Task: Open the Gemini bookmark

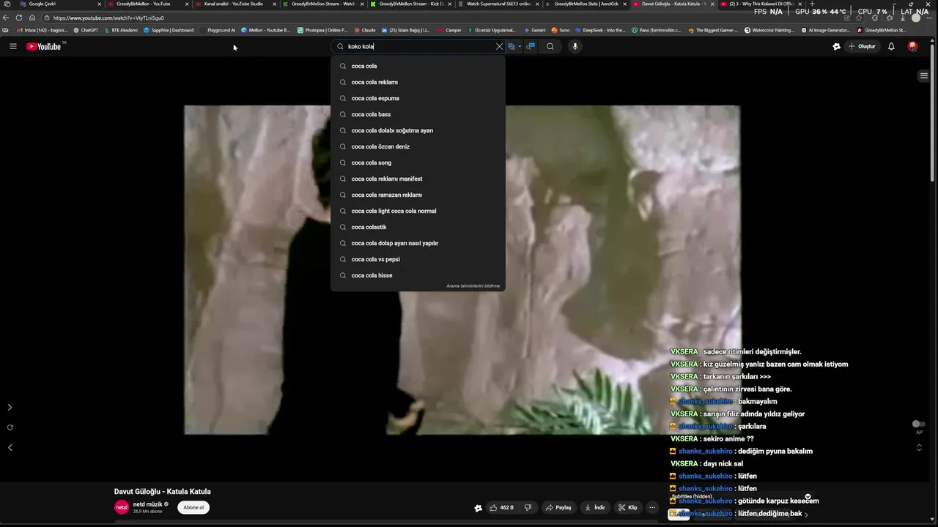Action: coord(535,30)
